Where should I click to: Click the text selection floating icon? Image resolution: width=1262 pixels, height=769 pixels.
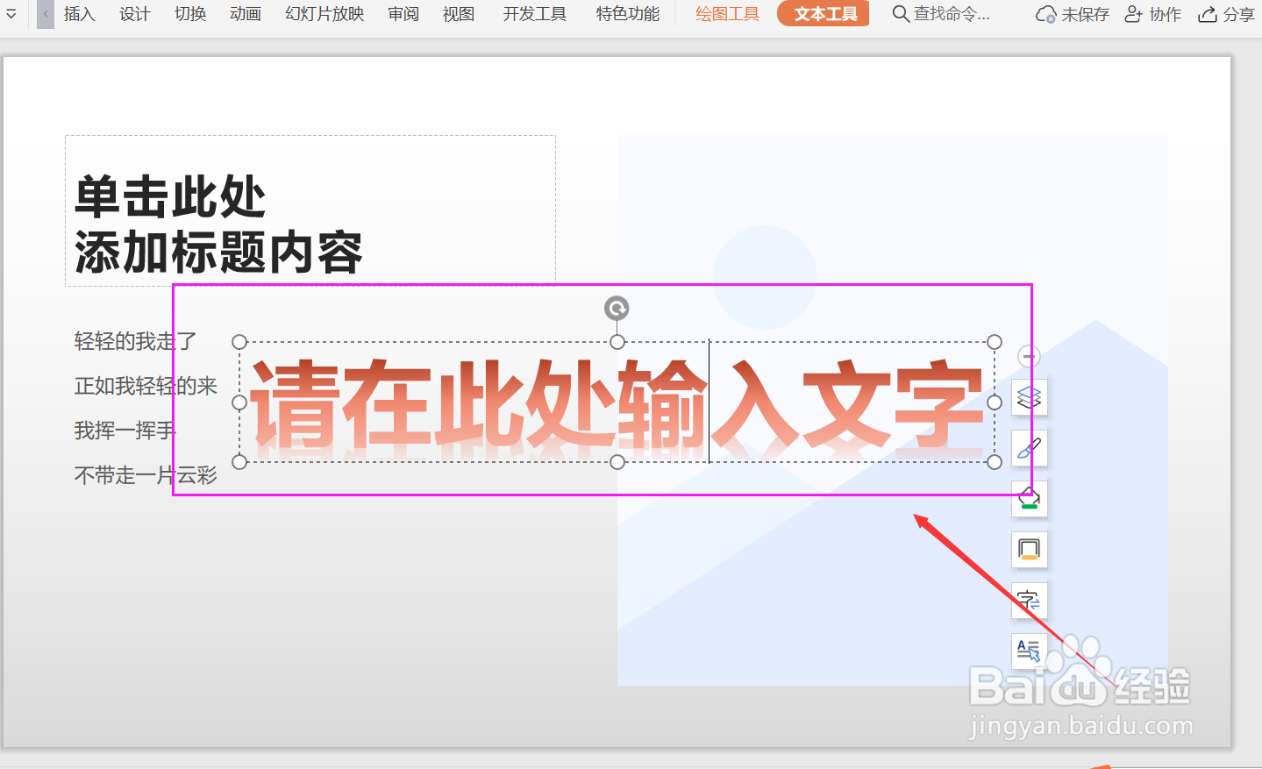(x=1030, y=652)
